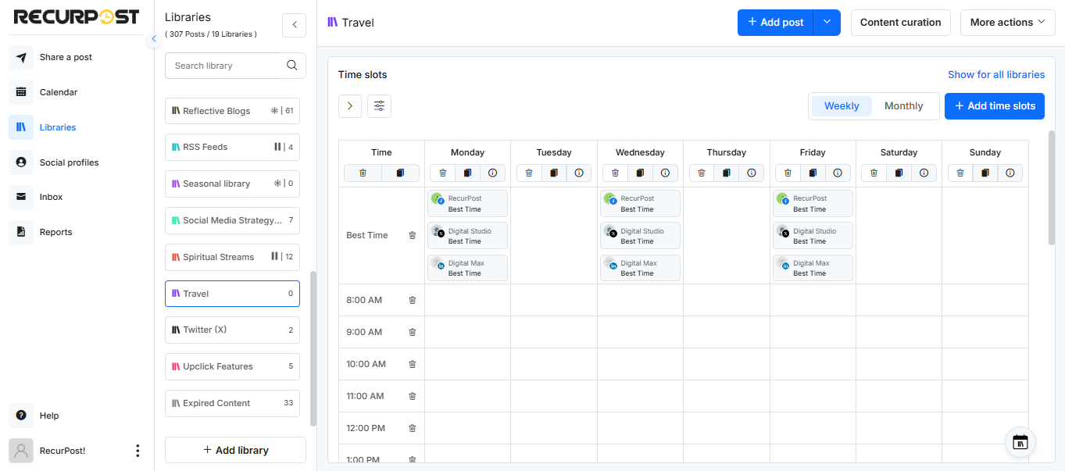Viewport: 1065px width, 471px height.
Task: Delete Monday's time slots
Action: [x=443, y=173]
